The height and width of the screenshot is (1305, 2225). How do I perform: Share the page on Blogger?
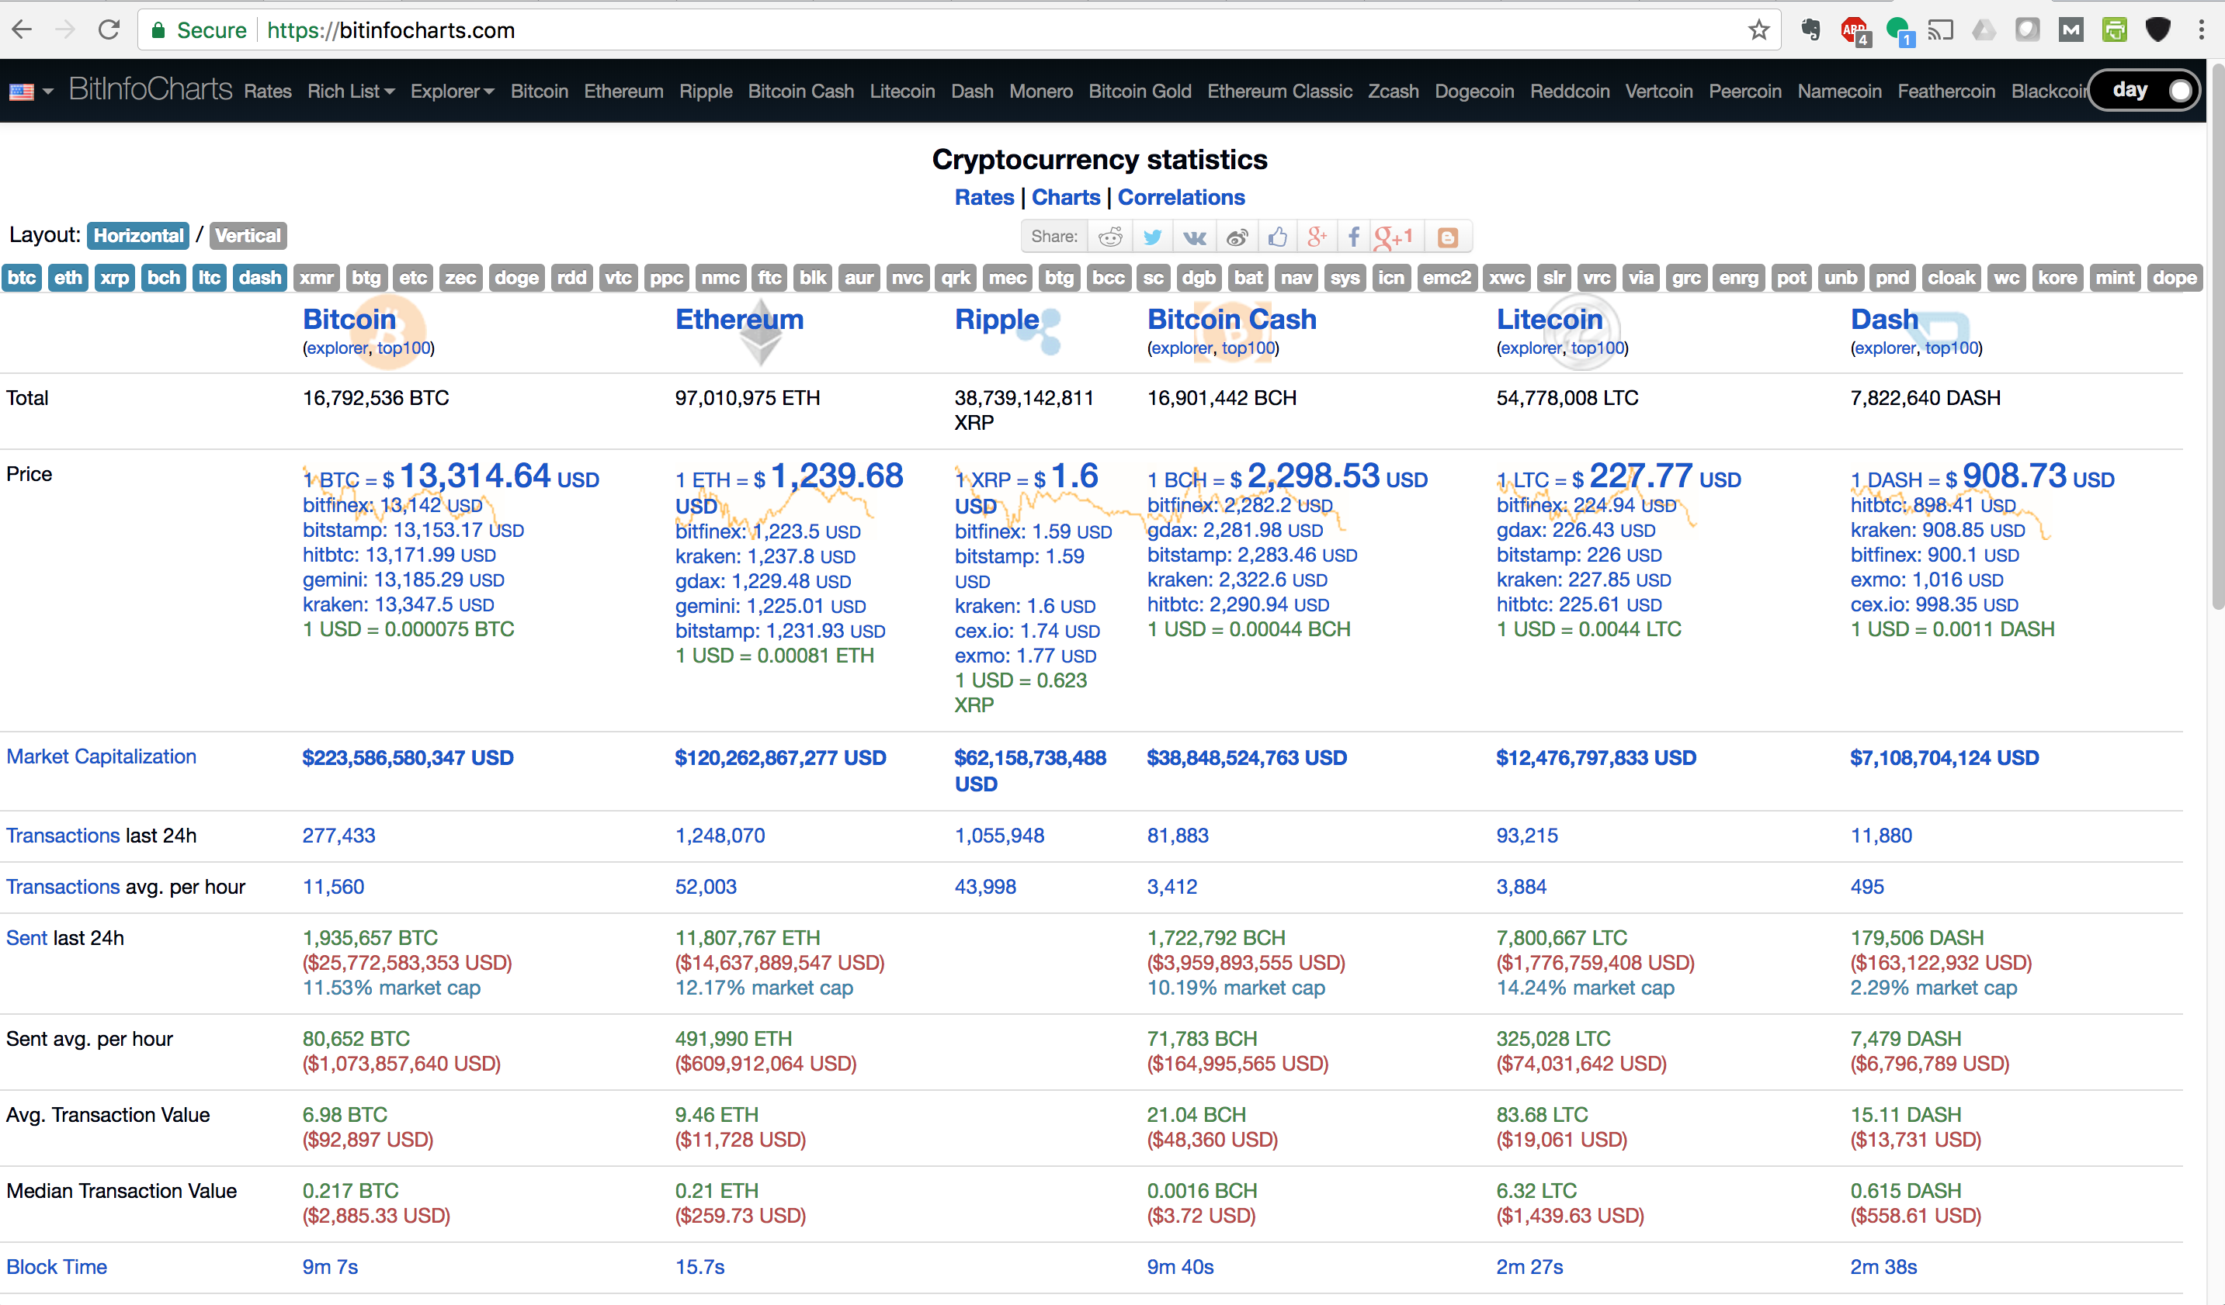tap(1448, 237)
